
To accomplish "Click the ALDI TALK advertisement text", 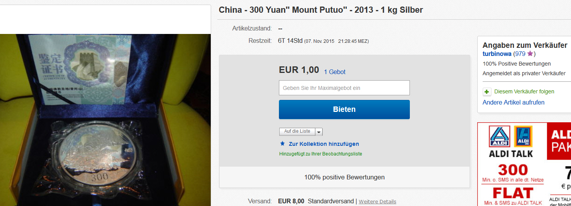I will [x=511, y=154].
